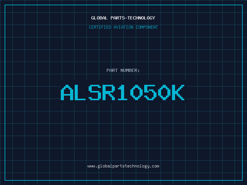Click the hyphen in PARTS-TECHNOLOGY
Screen dimensions: 247x185
pos(126,18)
